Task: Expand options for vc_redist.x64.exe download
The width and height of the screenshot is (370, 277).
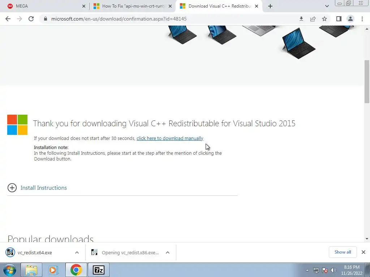Action: (77, 252)
